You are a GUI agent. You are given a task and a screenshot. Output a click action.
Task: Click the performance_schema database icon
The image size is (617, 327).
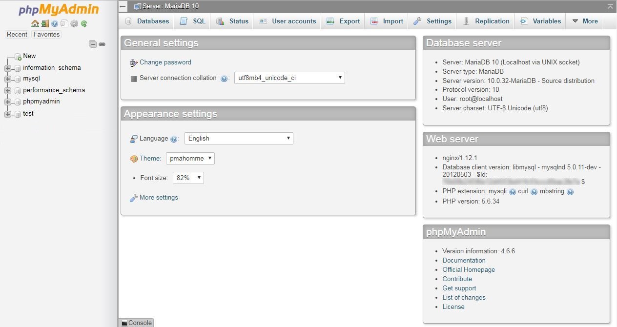[18, 91]
